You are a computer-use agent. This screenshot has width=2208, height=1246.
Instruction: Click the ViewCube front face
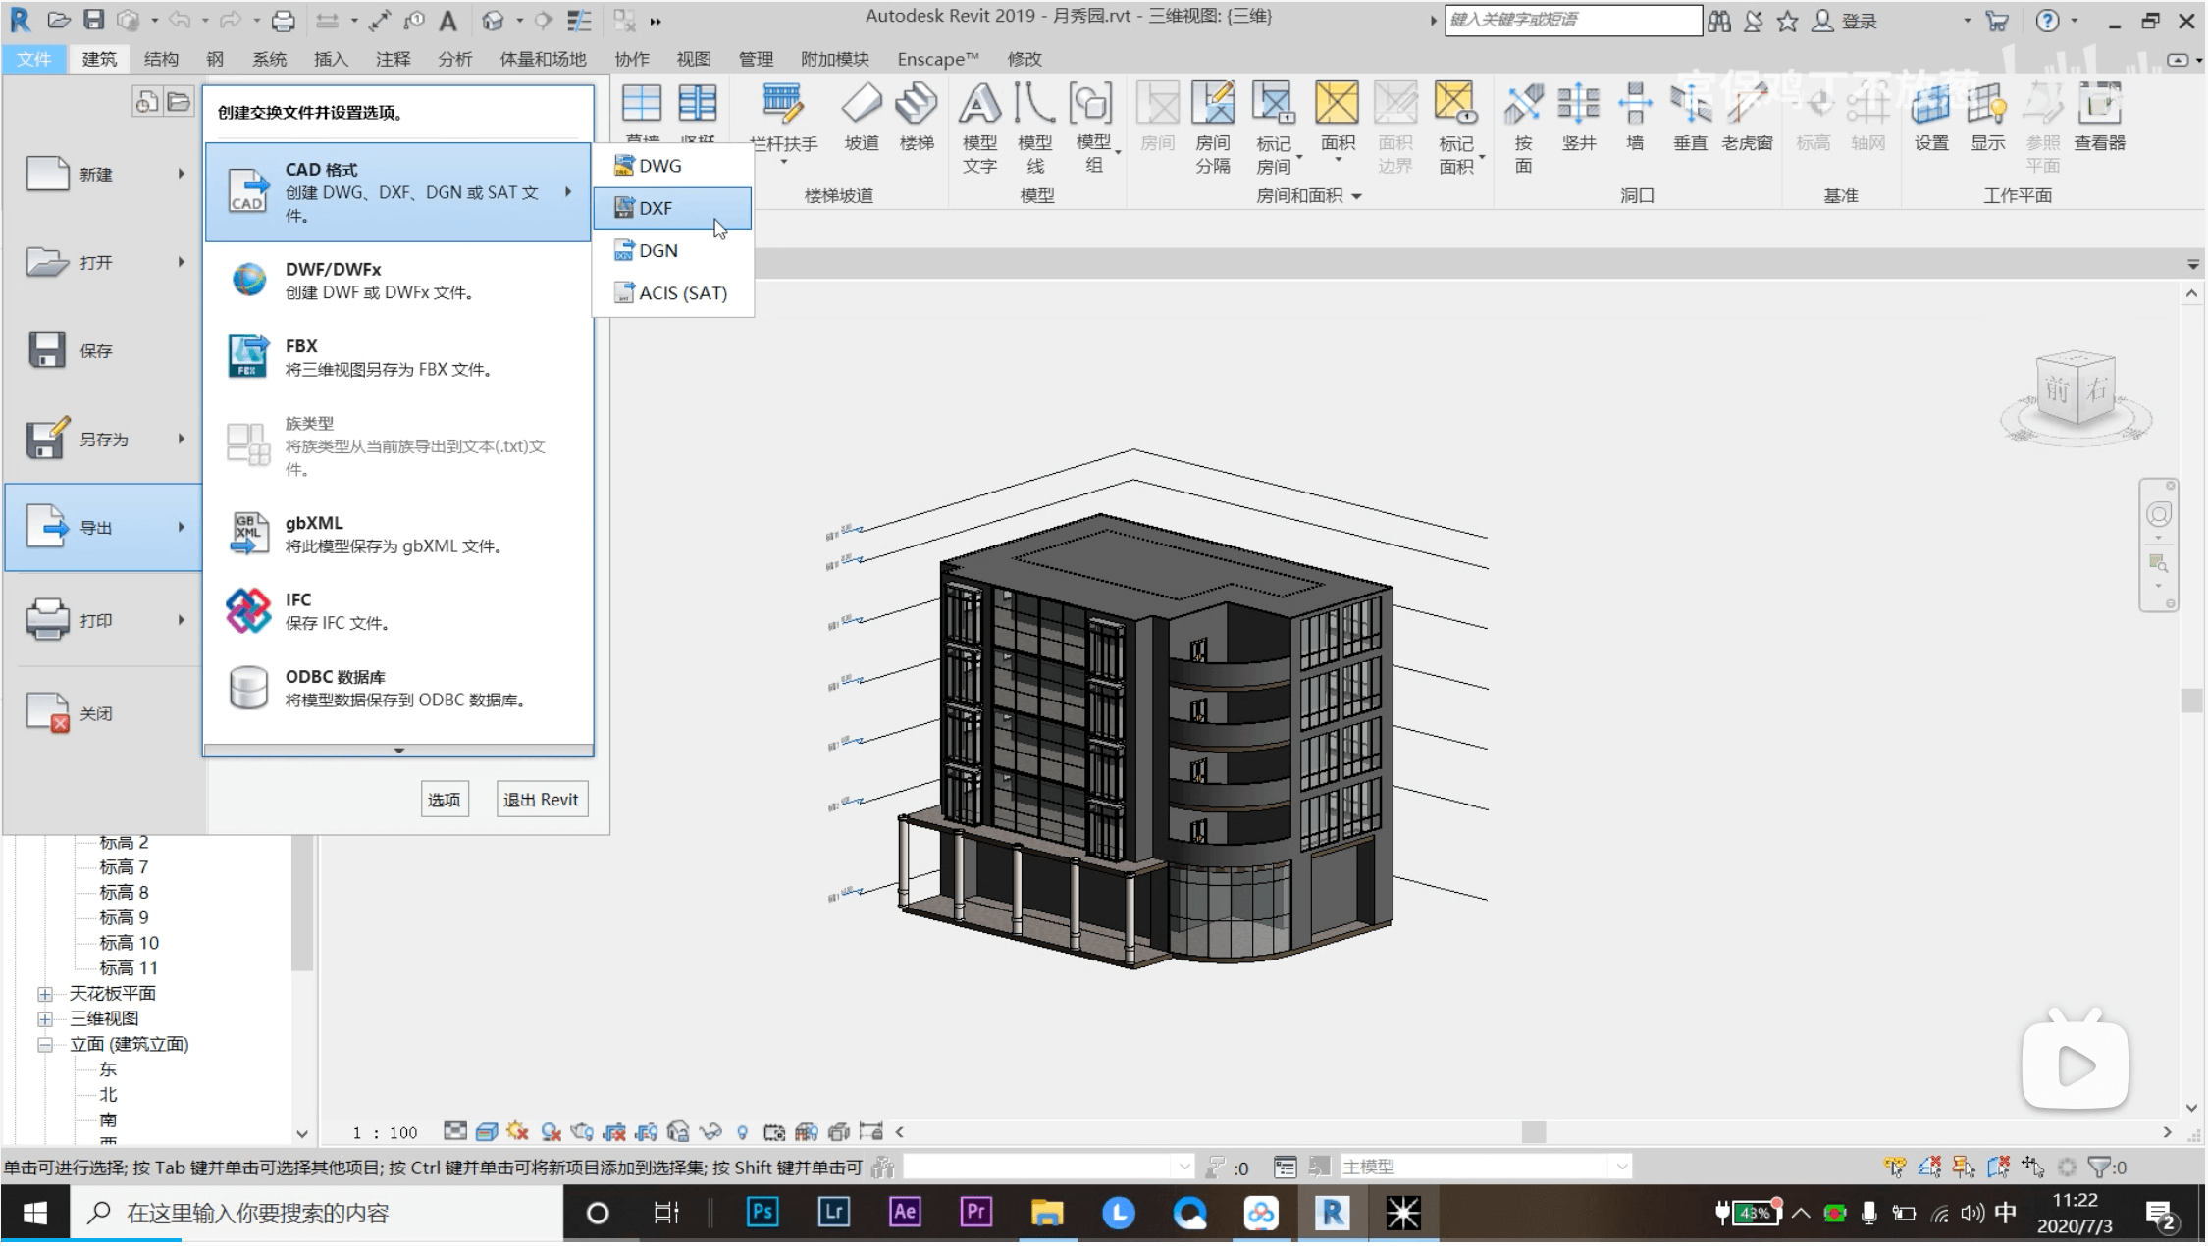[2056, 391]
